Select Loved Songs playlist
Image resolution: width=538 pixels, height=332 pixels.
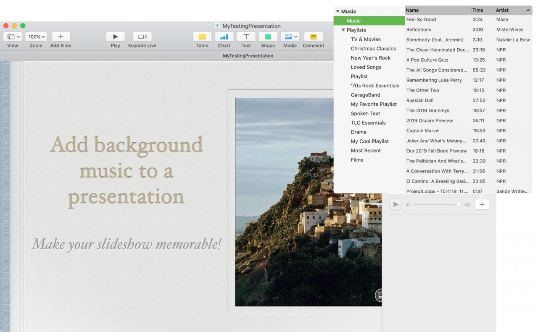[x=366, y=67]
